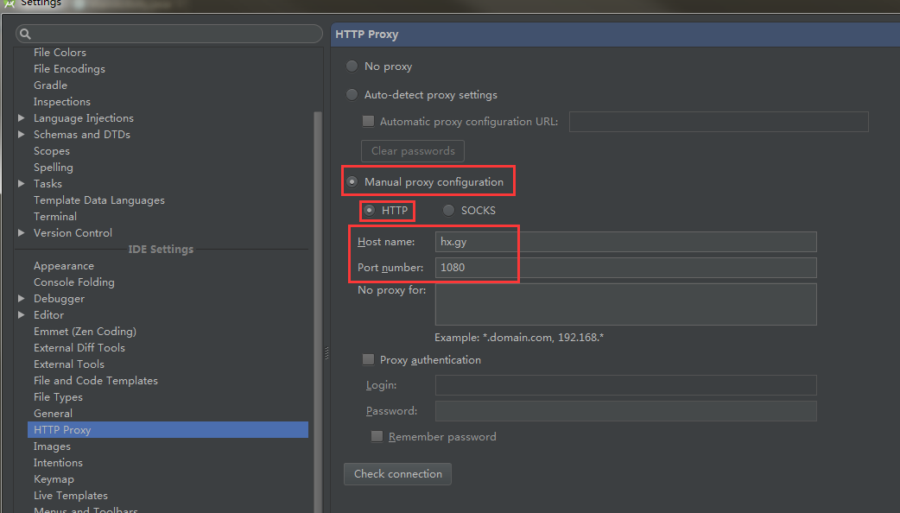
Task: Click the 'IDE Settings' section header
Action: (x=161, y=250)
